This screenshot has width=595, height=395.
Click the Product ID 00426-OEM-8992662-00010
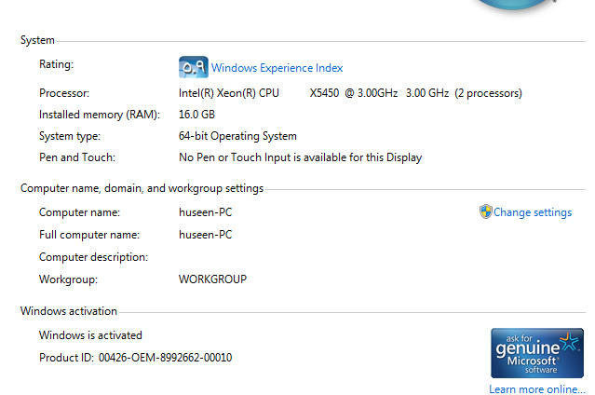point(135,358)
